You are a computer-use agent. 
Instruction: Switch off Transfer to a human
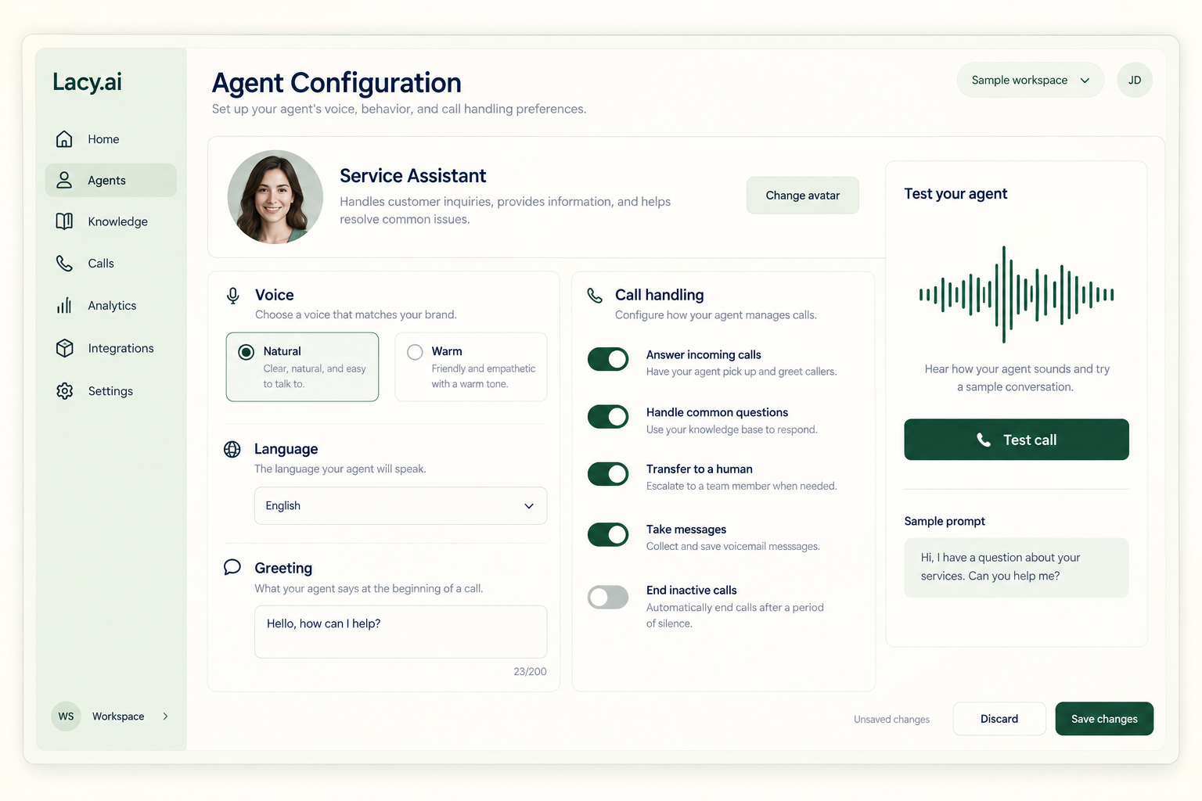(608, 474)
